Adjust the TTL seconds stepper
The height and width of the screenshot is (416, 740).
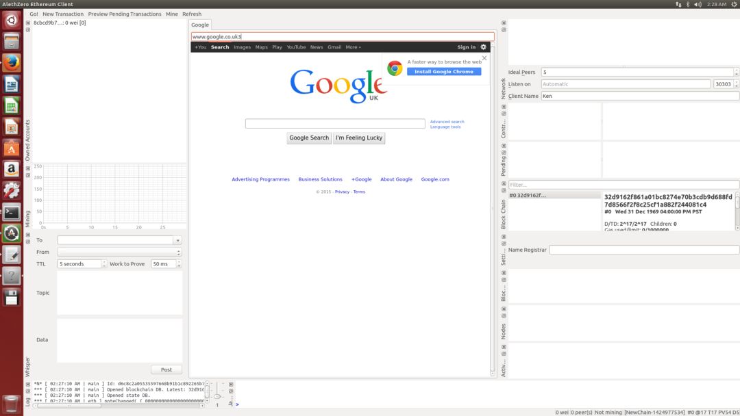tap(104, 264)
